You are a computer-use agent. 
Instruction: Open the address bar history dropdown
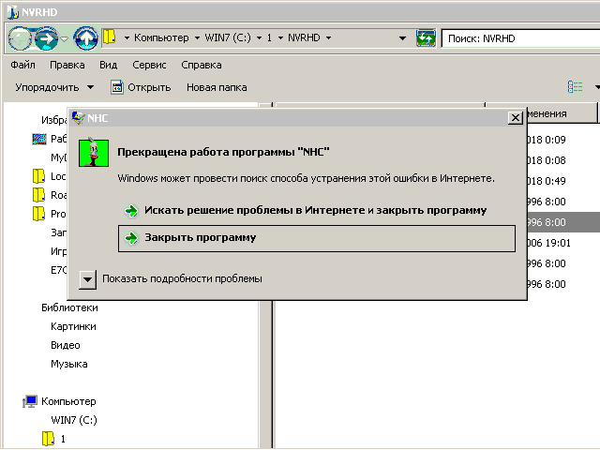[x=402, y=38]
